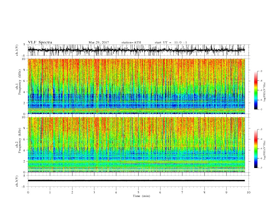Viewport: 280px width, 216px height.
Task: Click the ch.1 spectrogram color scale bar
Action: [256, 90]
